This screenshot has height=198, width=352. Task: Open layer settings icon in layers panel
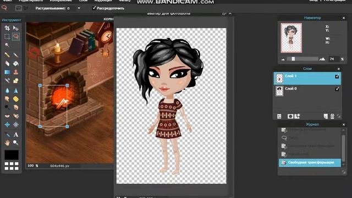[279, 116]
